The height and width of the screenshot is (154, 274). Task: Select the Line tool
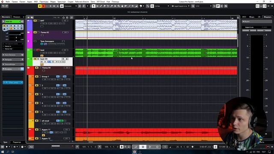click(x=129, y=6)
